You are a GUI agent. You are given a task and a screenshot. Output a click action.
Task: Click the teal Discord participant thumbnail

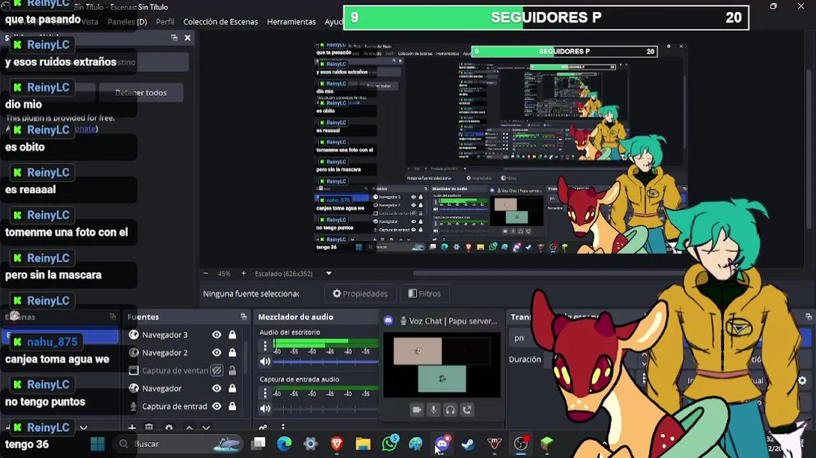coord(442,378)
